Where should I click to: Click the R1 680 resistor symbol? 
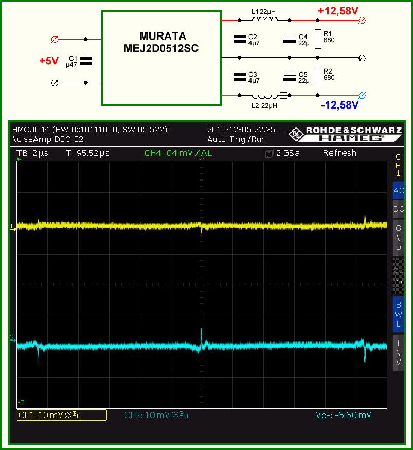(x=318, y=39)
